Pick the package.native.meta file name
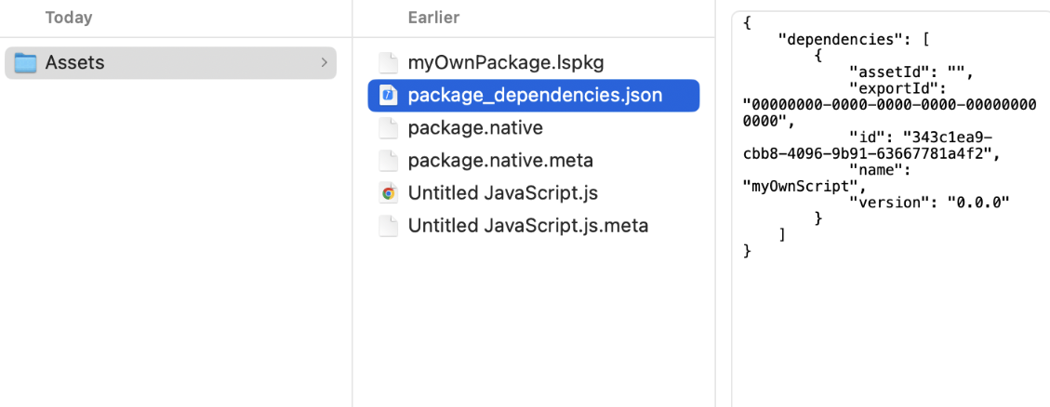Screen dimensions: 1050x407 [499, 161]
